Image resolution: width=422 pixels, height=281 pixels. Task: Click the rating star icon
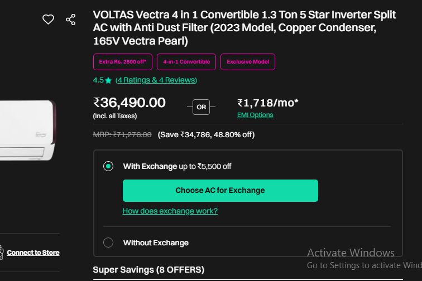pyautogui.click(x=108, y=80)
